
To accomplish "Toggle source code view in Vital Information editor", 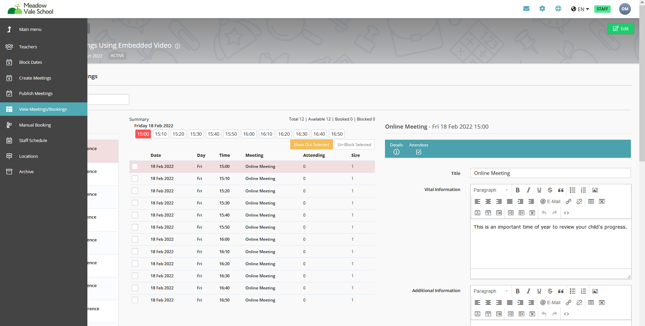I will click(566, 213).
